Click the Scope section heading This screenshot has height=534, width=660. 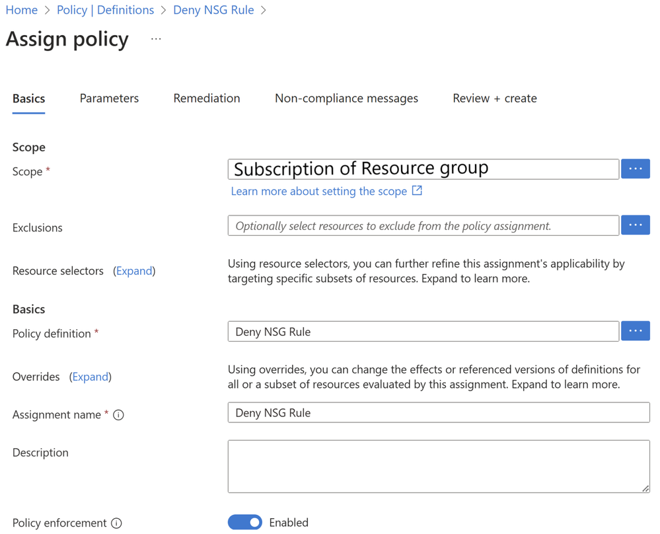29,147
